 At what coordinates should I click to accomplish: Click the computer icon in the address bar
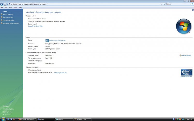(9, 4)
